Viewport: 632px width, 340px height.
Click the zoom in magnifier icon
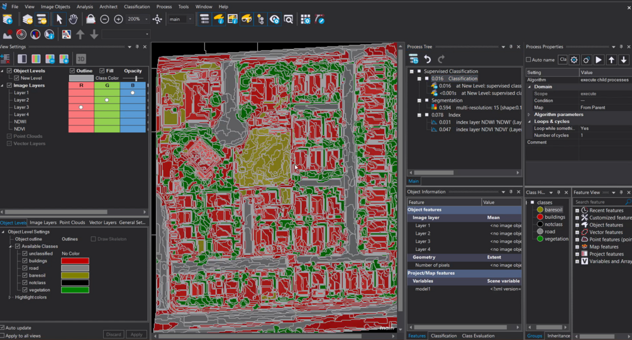pos(118,19)
